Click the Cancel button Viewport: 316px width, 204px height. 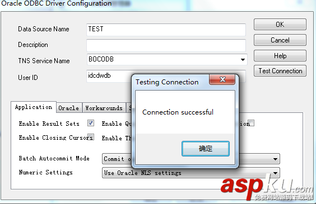[280, 40]
